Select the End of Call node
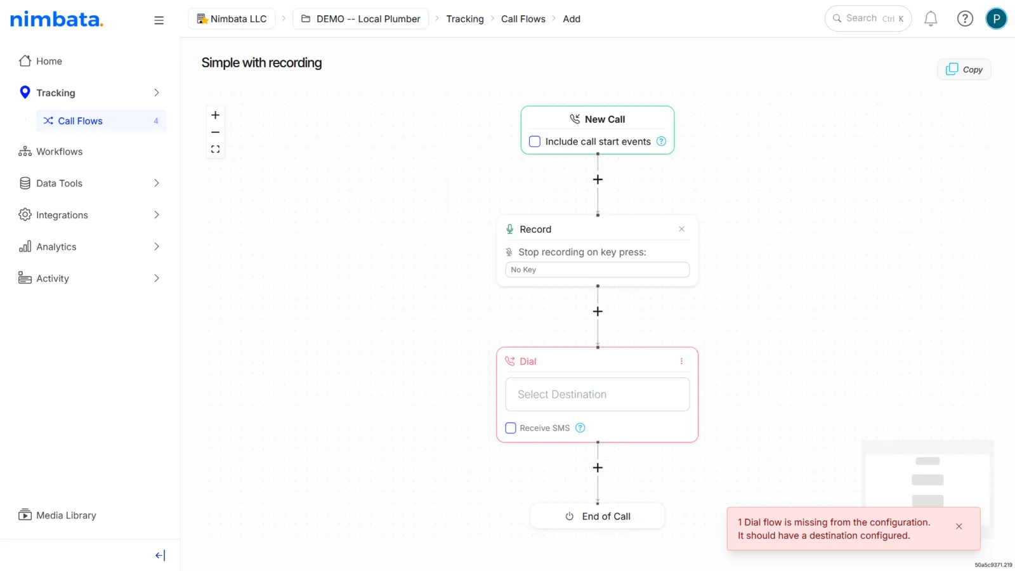This screenshot has width=1015, height=571. pyautogui.click(x=598, y=516)
